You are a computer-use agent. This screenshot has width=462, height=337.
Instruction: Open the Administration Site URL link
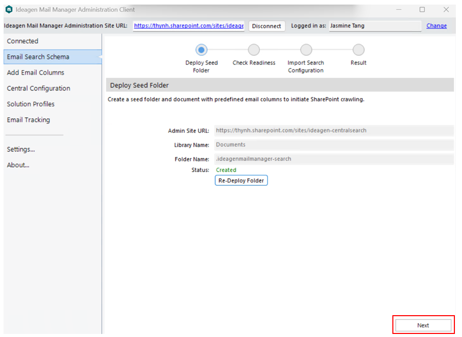coord(189,25)
